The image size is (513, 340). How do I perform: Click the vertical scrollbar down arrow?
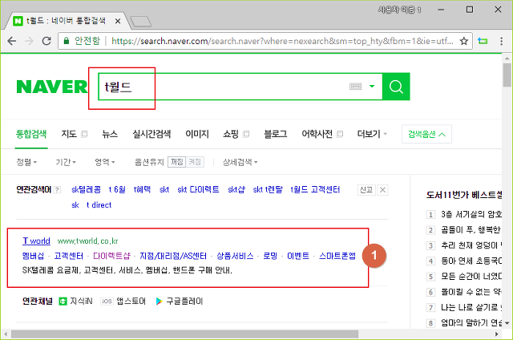(507, 323)
